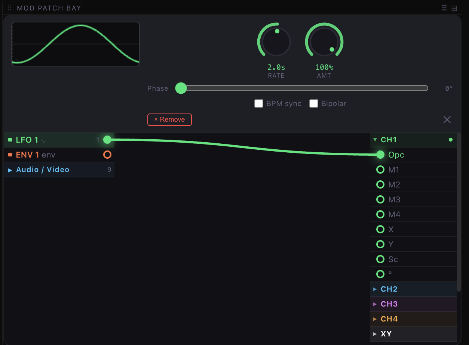Click the LFO 1 output port

click(107, 140)
